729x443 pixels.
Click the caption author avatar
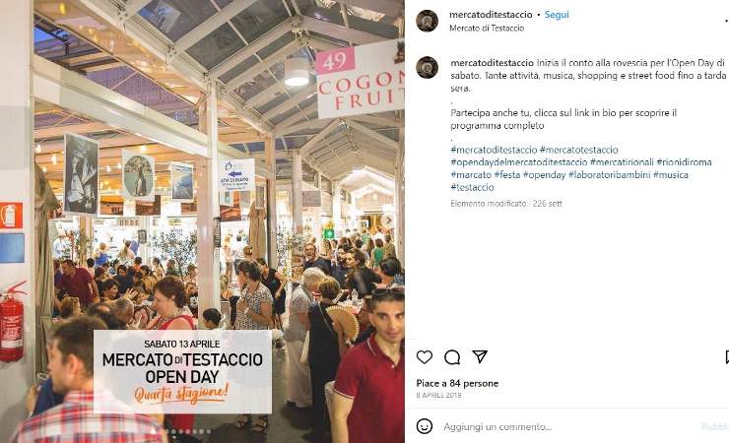click(427, 67)
